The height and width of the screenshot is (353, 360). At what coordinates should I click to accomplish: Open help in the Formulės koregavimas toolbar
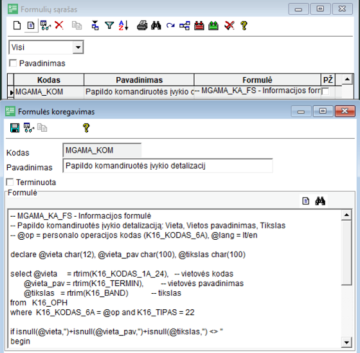[x=86, y=128]
